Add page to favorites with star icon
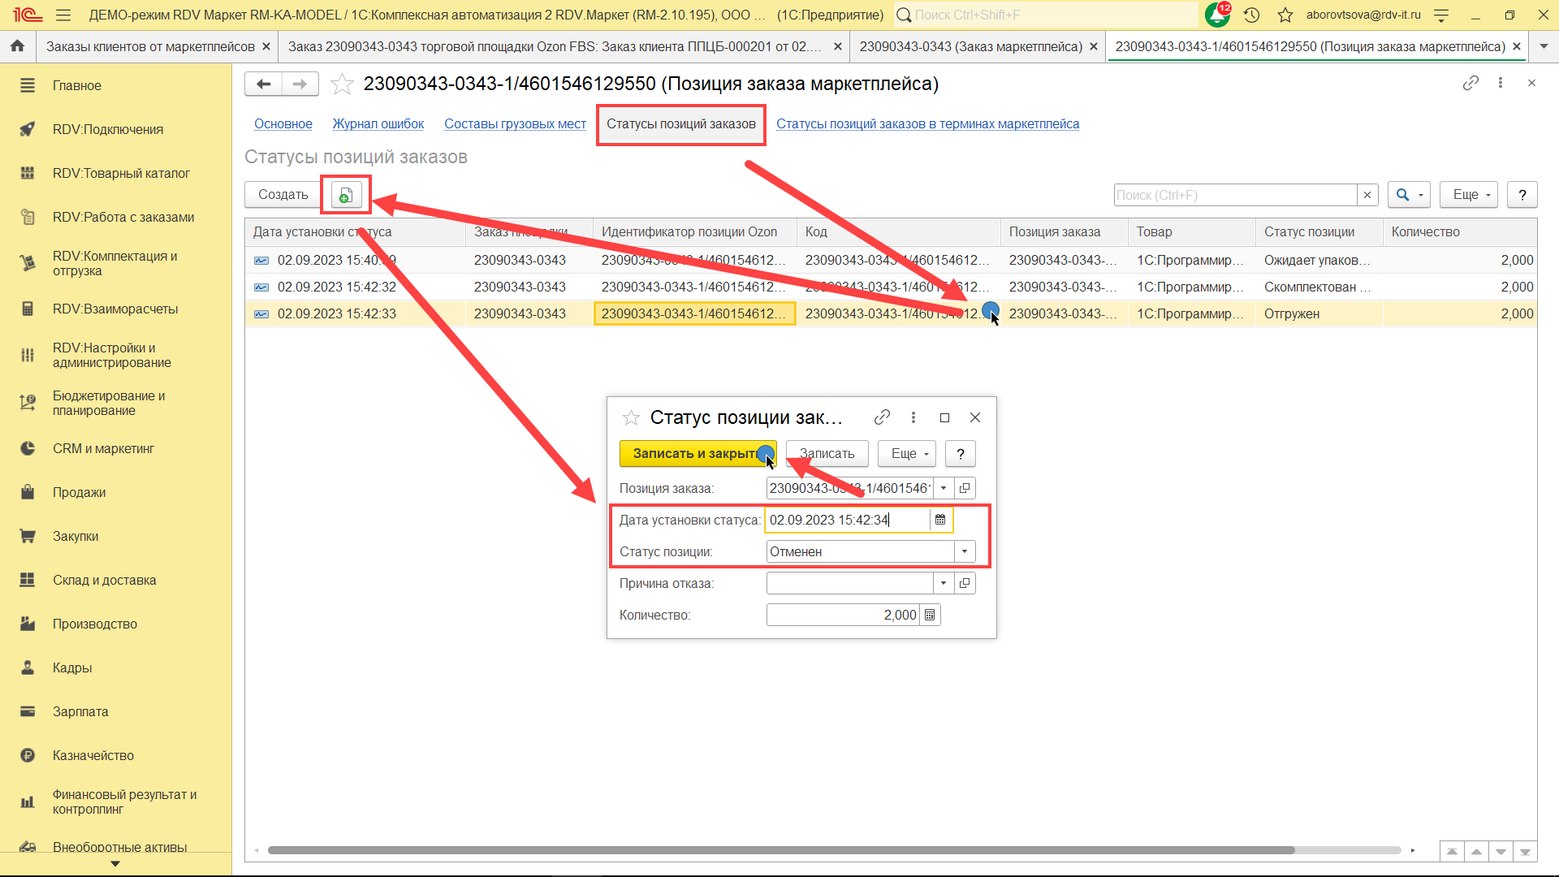 (342, 84)
